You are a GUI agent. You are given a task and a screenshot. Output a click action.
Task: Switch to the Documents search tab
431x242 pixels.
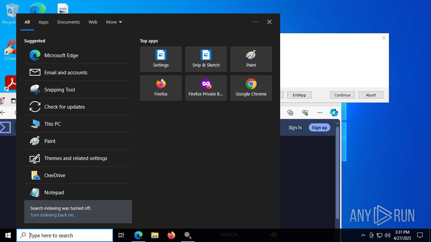click(x=68, y=22)
